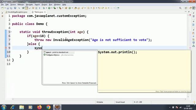Open the Refactor menu

tap(21, 5)
